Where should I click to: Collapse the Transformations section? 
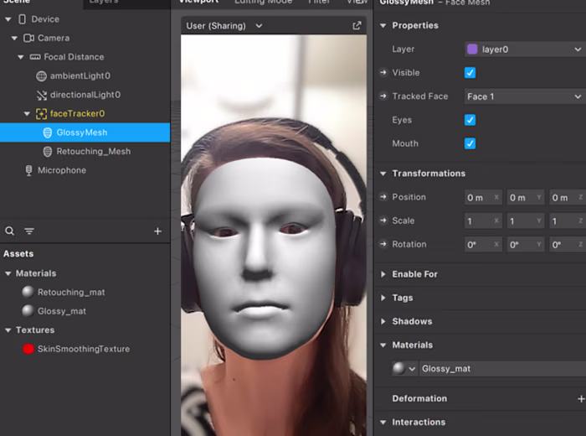pyautogui.click(x=383, y=174)
